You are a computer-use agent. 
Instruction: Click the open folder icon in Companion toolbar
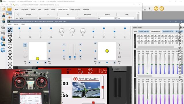coord(9,9)
